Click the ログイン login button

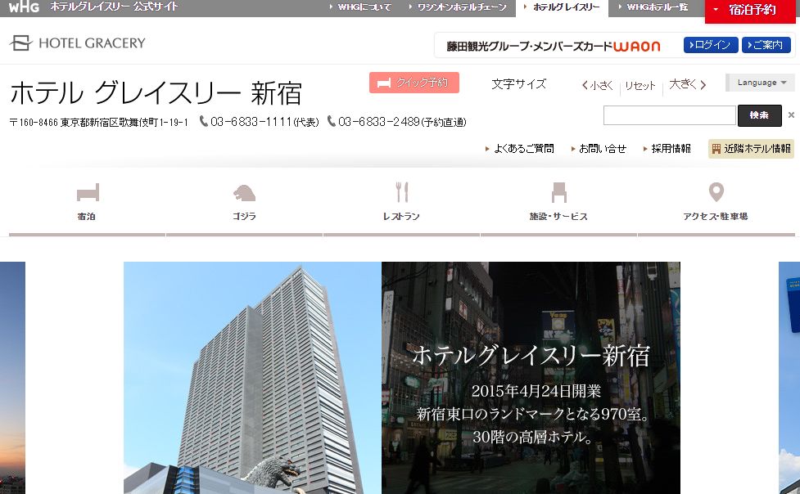(710, 45)
